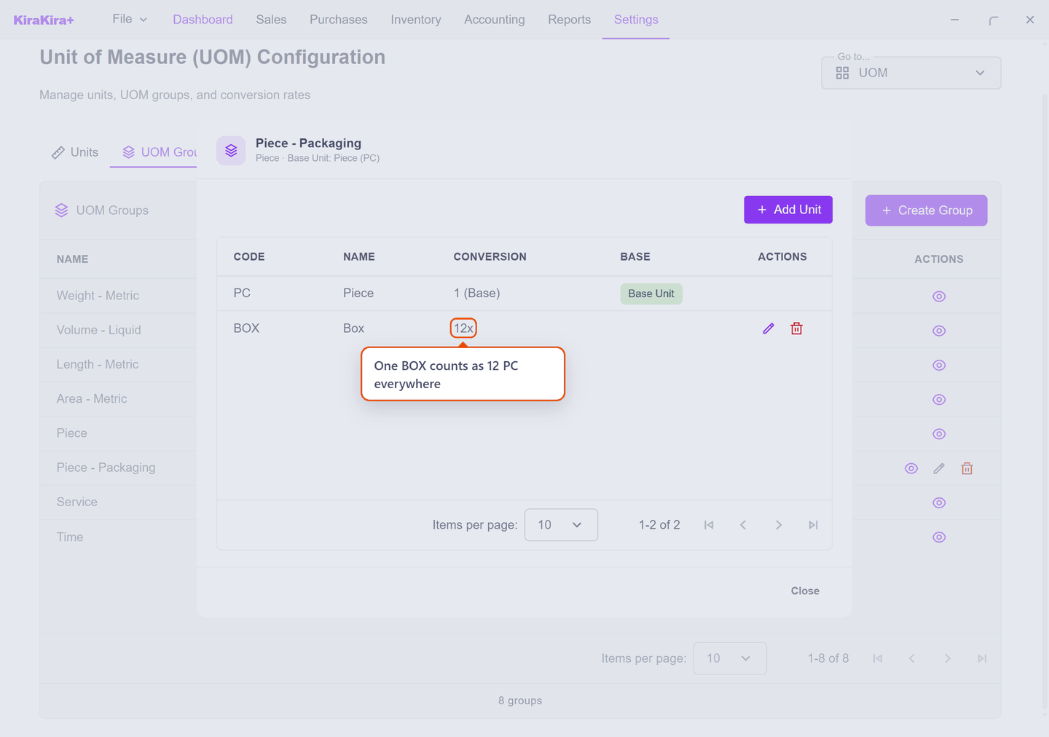This screenshot has height=737, width=1049.
Task: Jump to last page of groups list
Action: tap(982, 658)
